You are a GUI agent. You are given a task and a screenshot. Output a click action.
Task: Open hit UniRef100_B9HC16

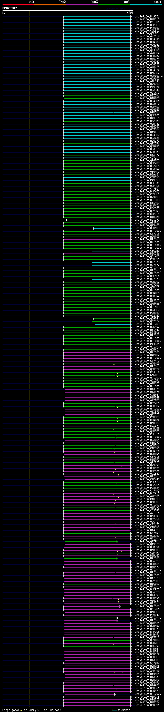pyautogui.click(x=147, y=19)
